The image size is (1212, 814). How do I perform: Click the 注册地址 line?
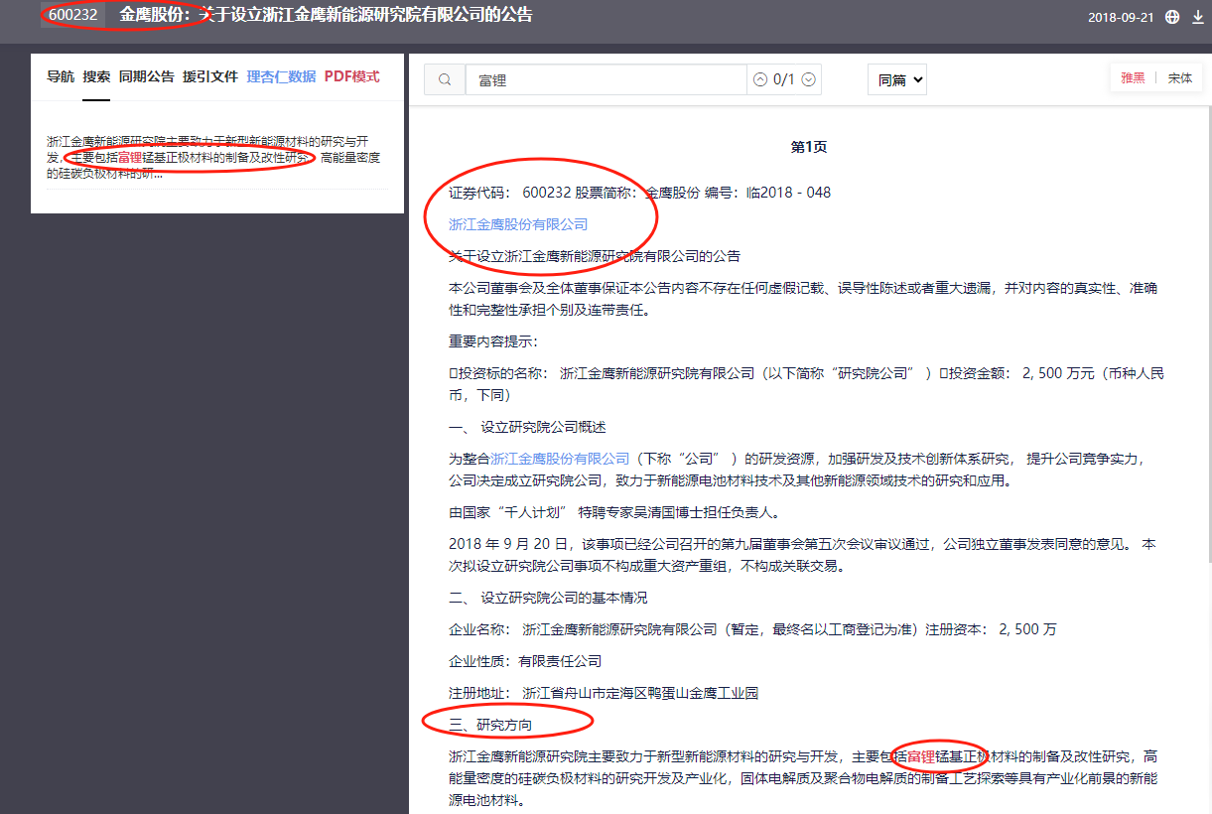pyautogui.click(x=604, y=693)
